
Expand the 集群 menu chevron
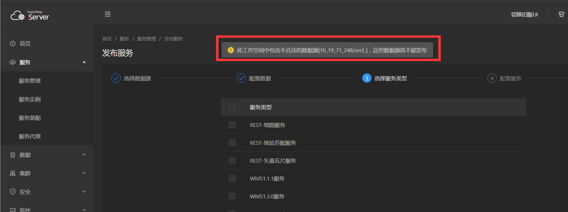(84, 173)
